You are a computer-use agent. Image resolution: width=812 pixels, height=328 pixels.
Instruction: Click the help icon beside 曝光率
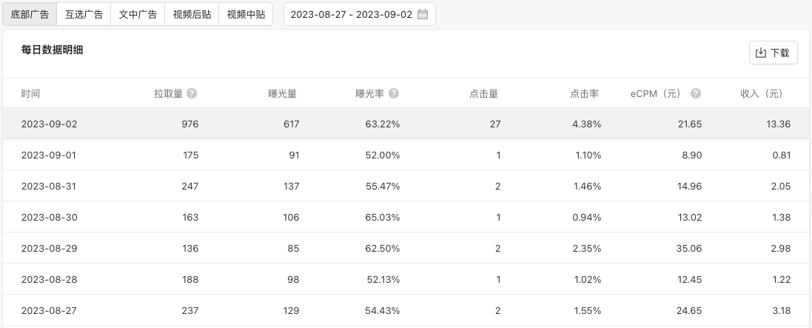point(394,93)
